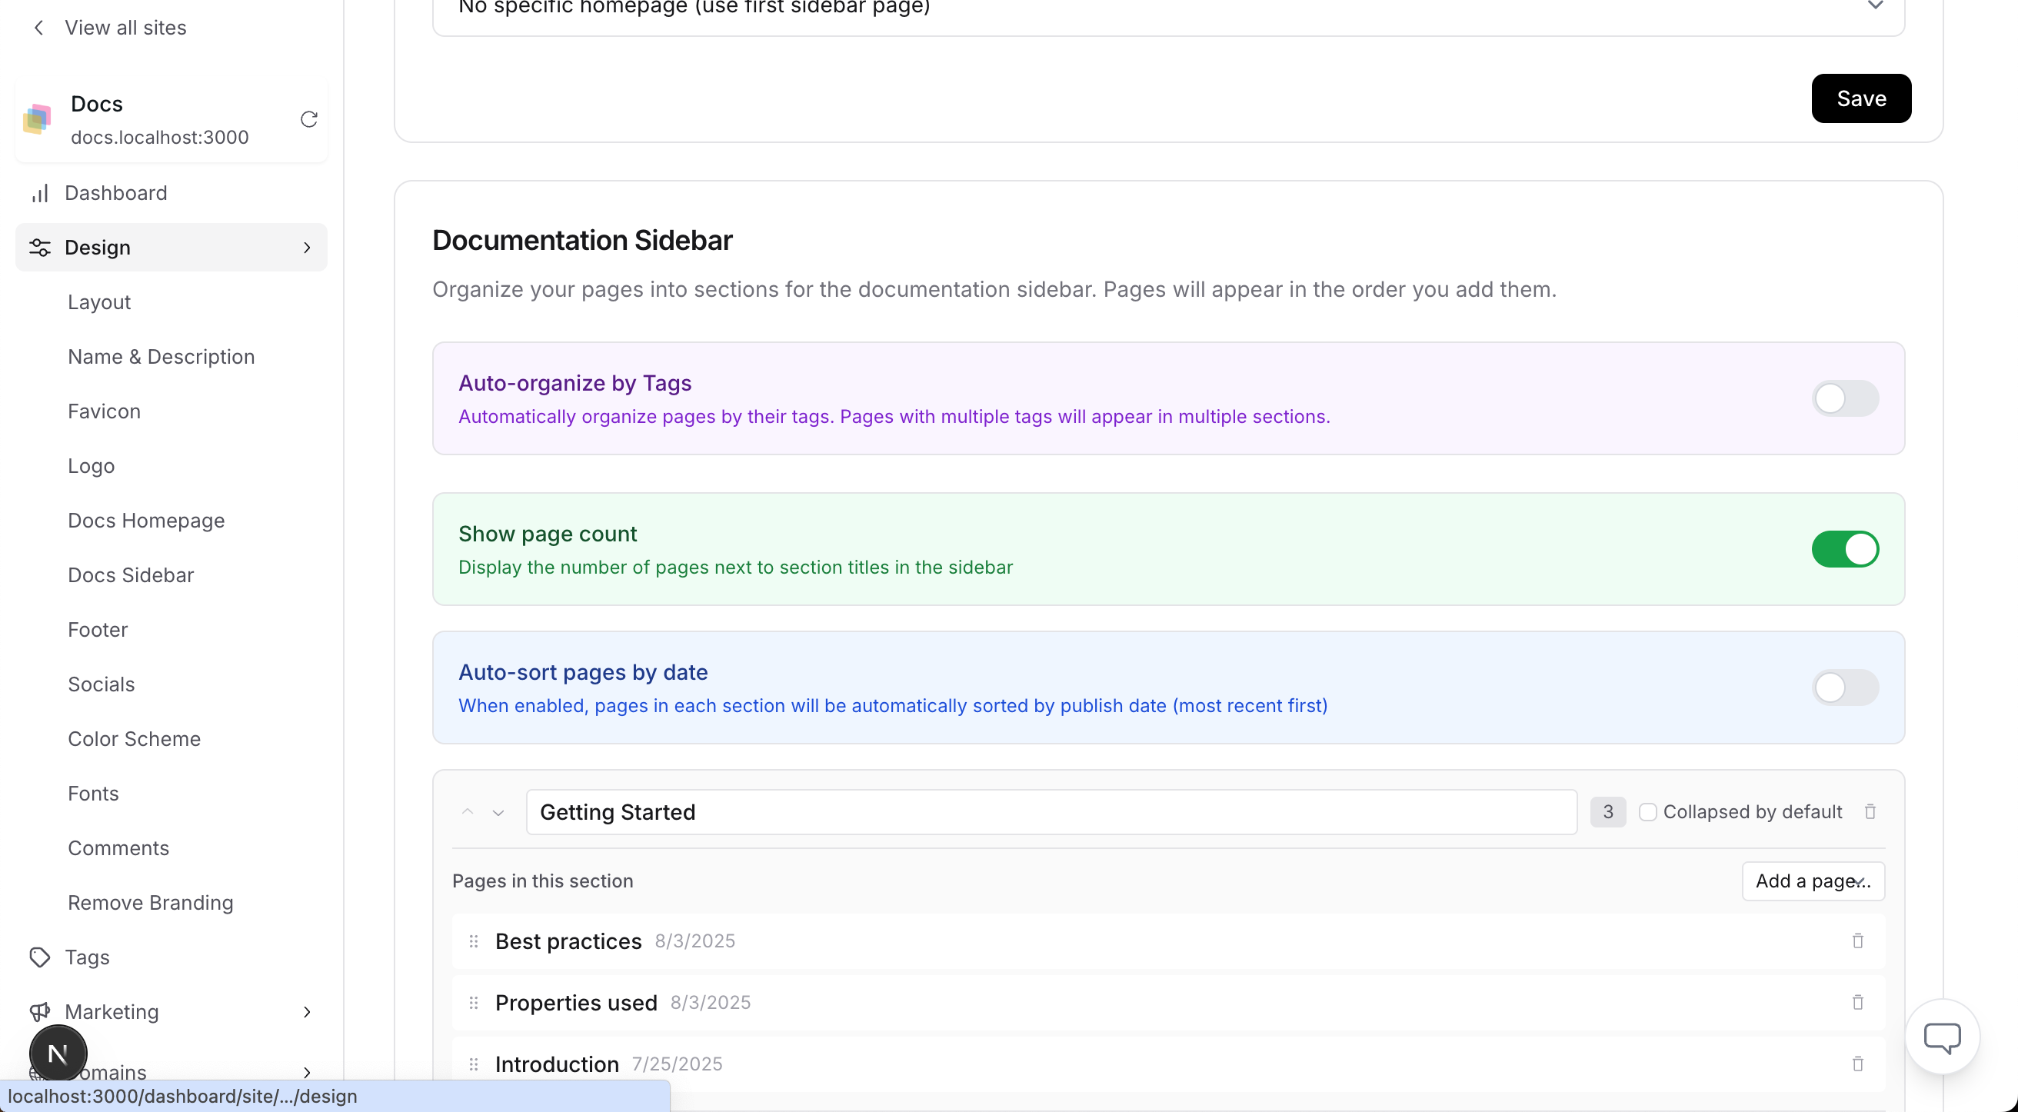The image size is (2018, 1112).
Task: Remove the Properties used page with trash icon
Action: coord(1857,1002)
